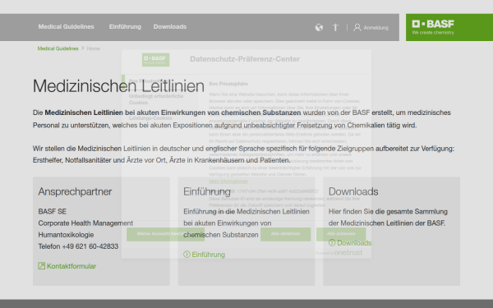Image resolution: width=493 pixels, height=308 pixels.
Task: Click the Medical Guidelines breadcrumb link
Action: click(58, 48)
